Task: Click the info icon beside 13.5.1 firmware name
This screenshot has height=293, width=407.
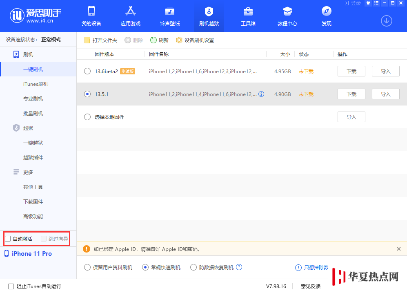Action: pyautogui.click(x=261, y=94)
